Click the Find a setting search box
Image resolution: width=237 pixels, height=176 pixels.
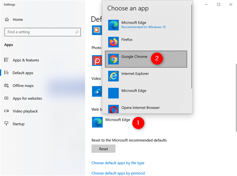43,32
